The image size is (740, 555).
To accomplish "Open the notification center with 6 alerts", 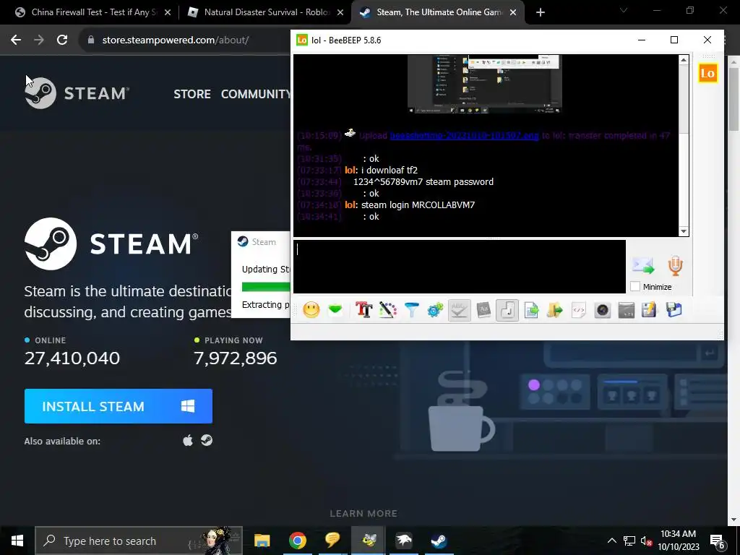I will pyautogui.click(x=718, y=541).
